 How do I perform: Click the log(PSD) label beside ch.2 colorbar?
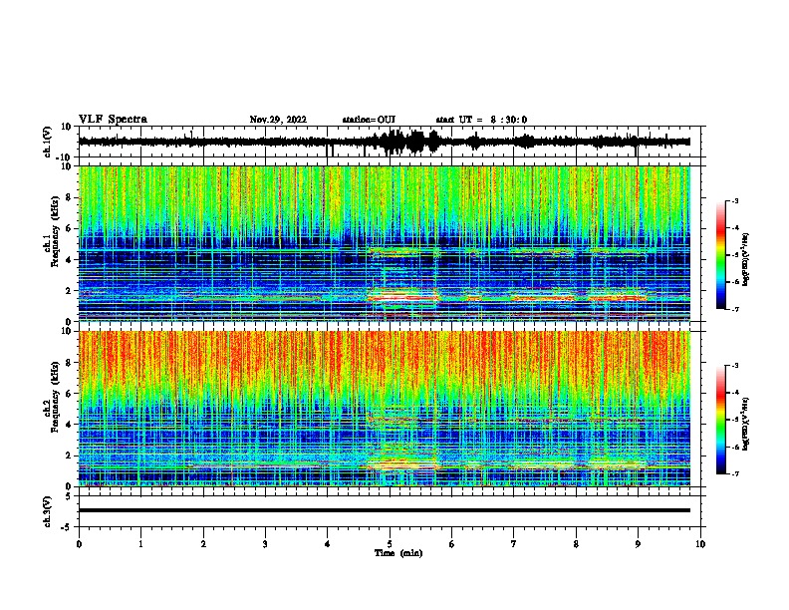745,424
